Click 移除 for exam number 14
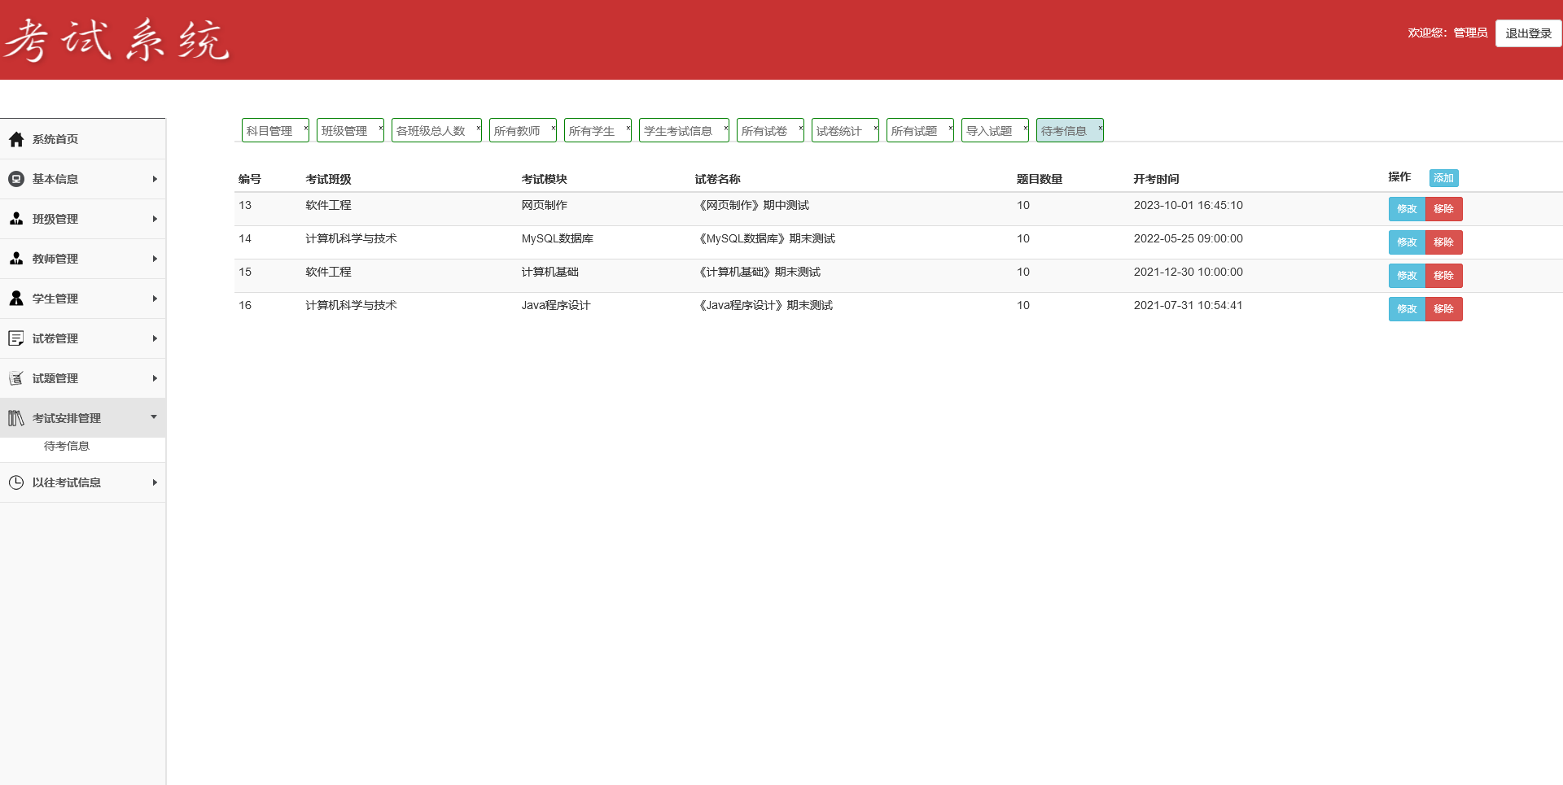Screen dimensions: 1563x785 click(x=1443, y=242)
